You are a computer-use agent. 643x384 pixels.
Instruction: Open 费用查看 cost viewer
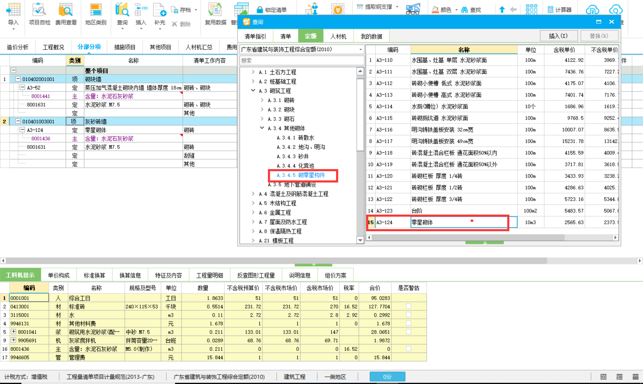click(x=66, y=14)
